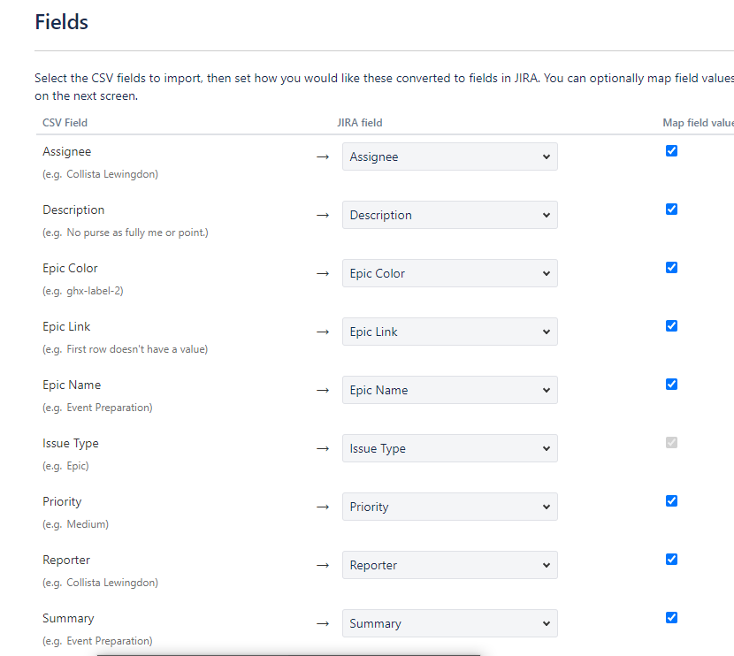Click example text 'ghx-label-2'
This screenshot has width=734, height=656.
point(93,291)
